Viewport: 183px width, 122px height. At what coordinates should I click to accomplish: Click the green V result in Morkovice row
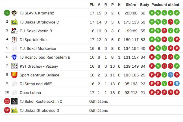164,48
